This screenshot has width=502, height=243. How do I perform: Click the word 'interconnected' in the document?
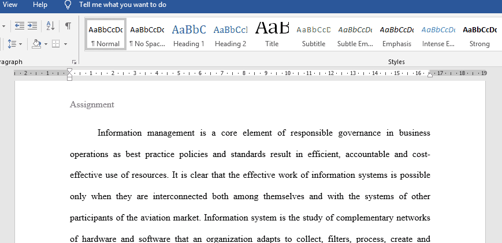pos(180,196)
